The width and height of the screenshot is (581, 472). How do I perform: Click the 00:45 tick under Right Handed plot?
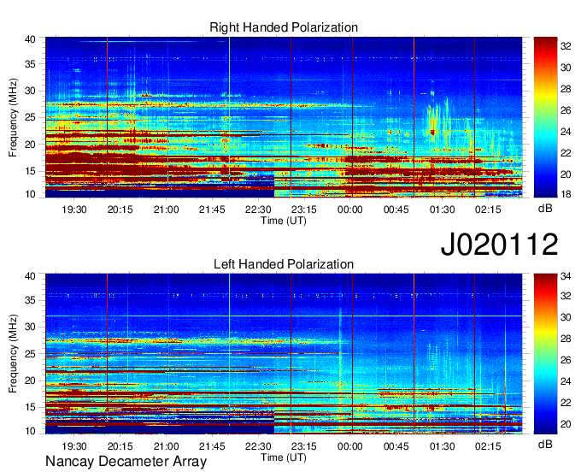(x=396, y=209)
